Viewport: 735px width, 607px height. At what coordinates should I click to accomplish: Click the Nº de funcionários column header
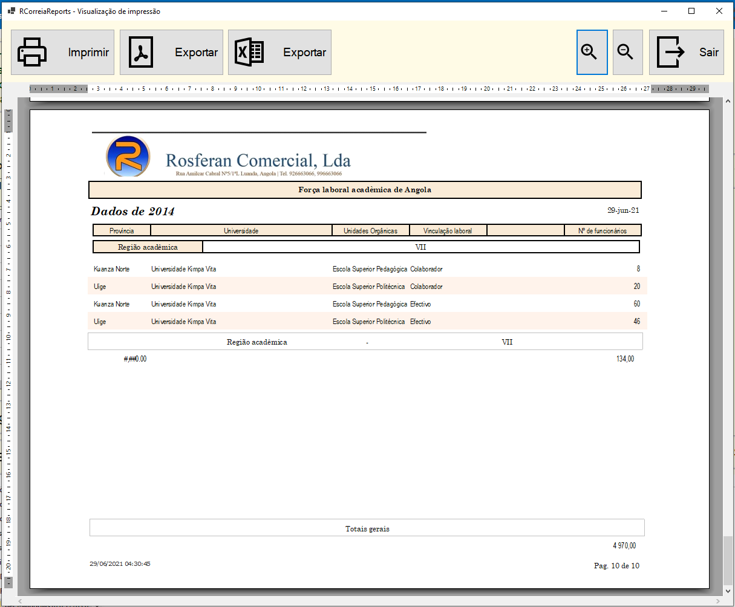click(603, 231)
